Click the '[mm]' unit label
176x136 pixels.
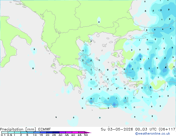coord(31,129)
